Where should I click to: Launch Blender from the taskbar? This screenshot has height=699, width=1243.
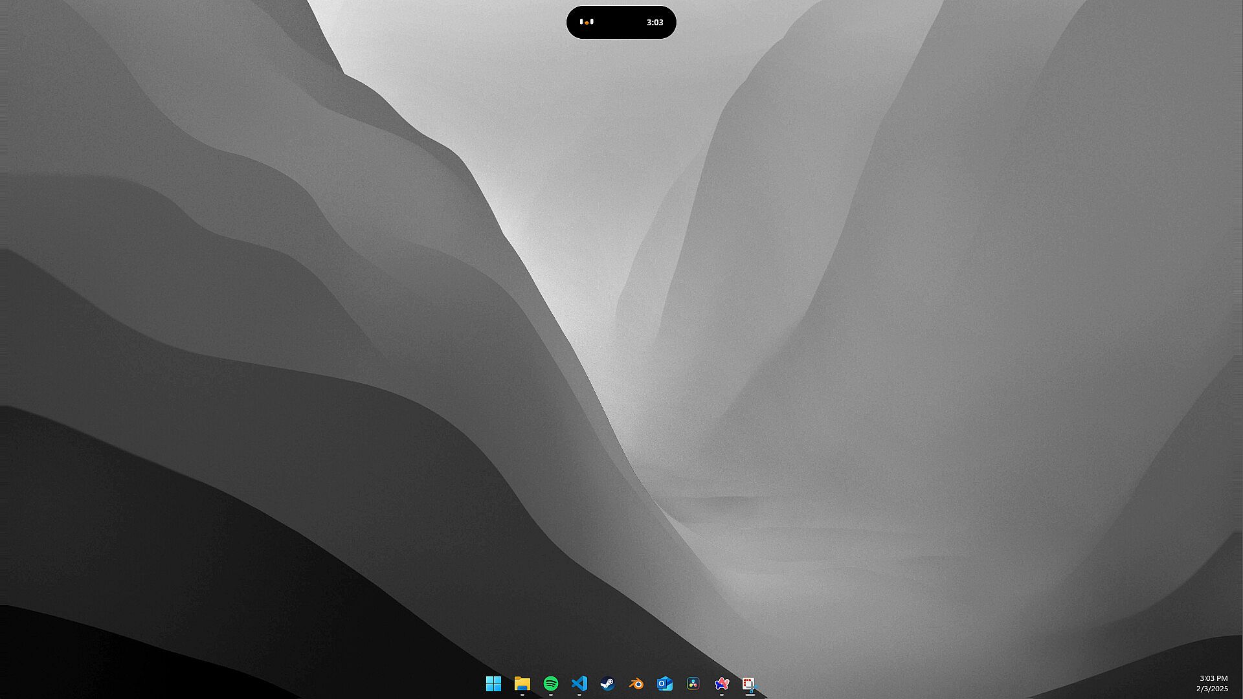pos(636,683)
